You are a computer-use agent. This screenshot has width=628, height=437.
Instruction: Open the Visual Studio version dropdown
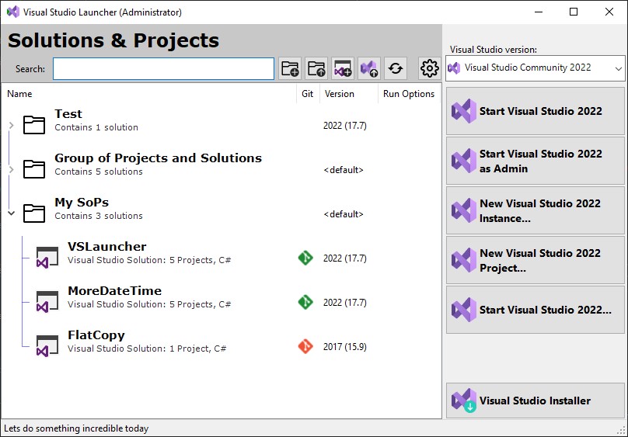tap(535, 68)
